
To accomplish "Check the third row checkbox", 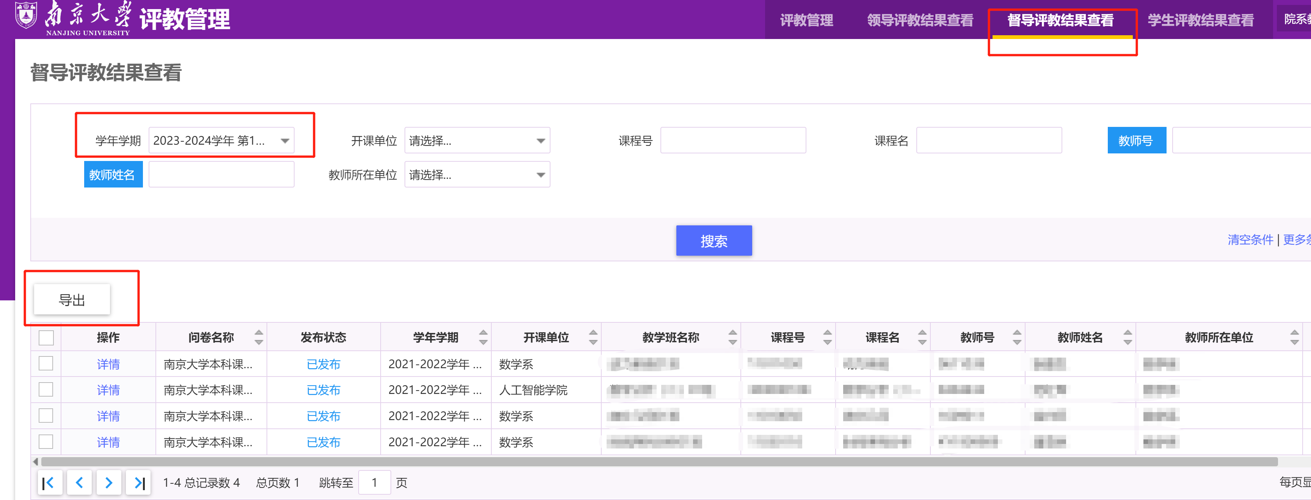I will pos(46,416).
